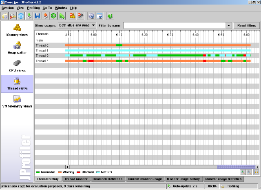Image resolution: width=261 pixels, height=190 pixels.
Task: Click the Thread-1 cyan Net I/O bar
Action: tap(158, 50)
